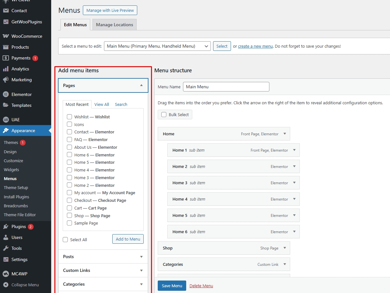Open Products via its sidebar icon
Image resolution: width=390 pixels, height=293 pixels.
tap(5, 47)
